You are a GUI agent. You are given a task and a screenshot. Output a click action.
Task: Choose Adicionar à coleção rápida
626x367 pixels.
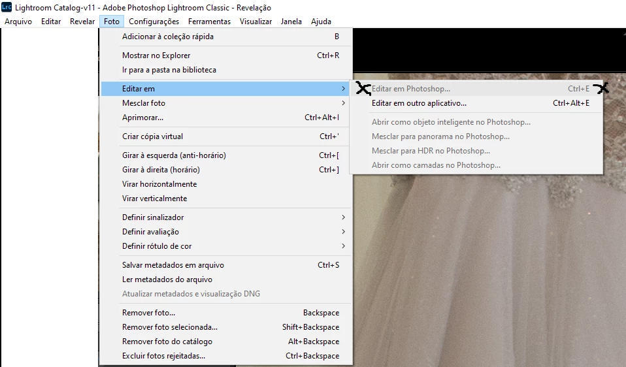[x=226, y=37]
